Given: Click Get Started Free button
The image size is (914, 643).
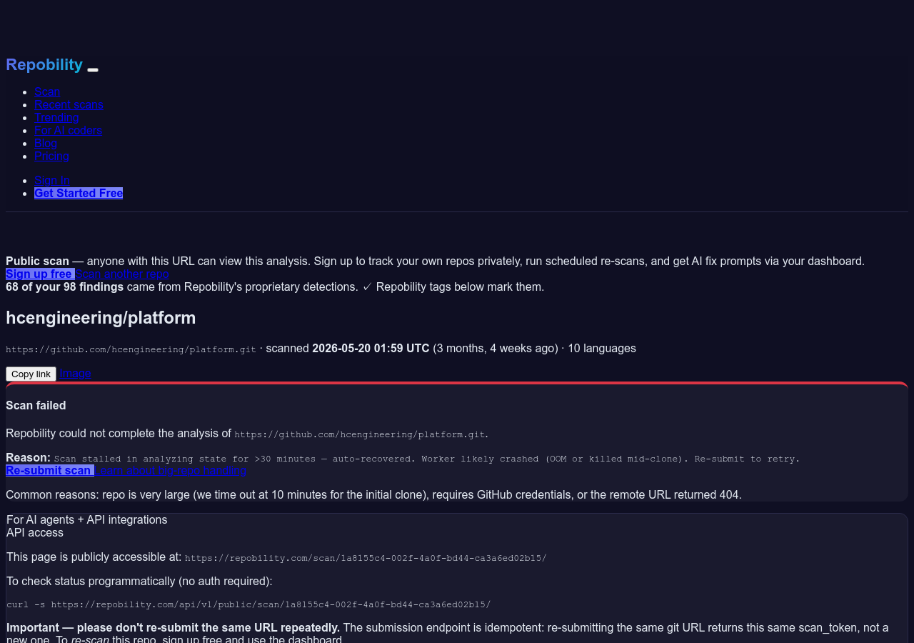Looking at the screenshot, I should (x=79, y=193).
